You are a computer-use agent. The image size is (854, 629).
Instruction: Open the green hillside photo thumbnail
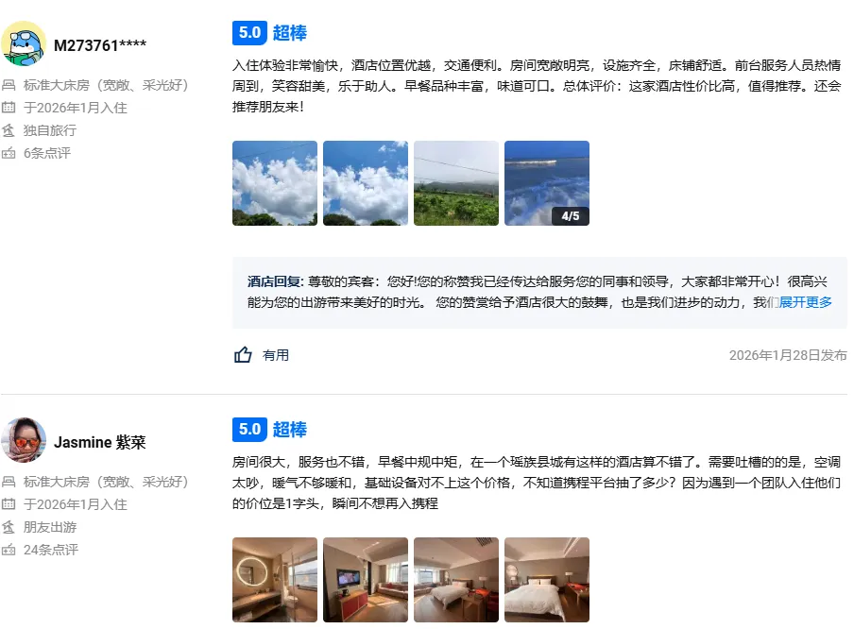coord(456,183)
